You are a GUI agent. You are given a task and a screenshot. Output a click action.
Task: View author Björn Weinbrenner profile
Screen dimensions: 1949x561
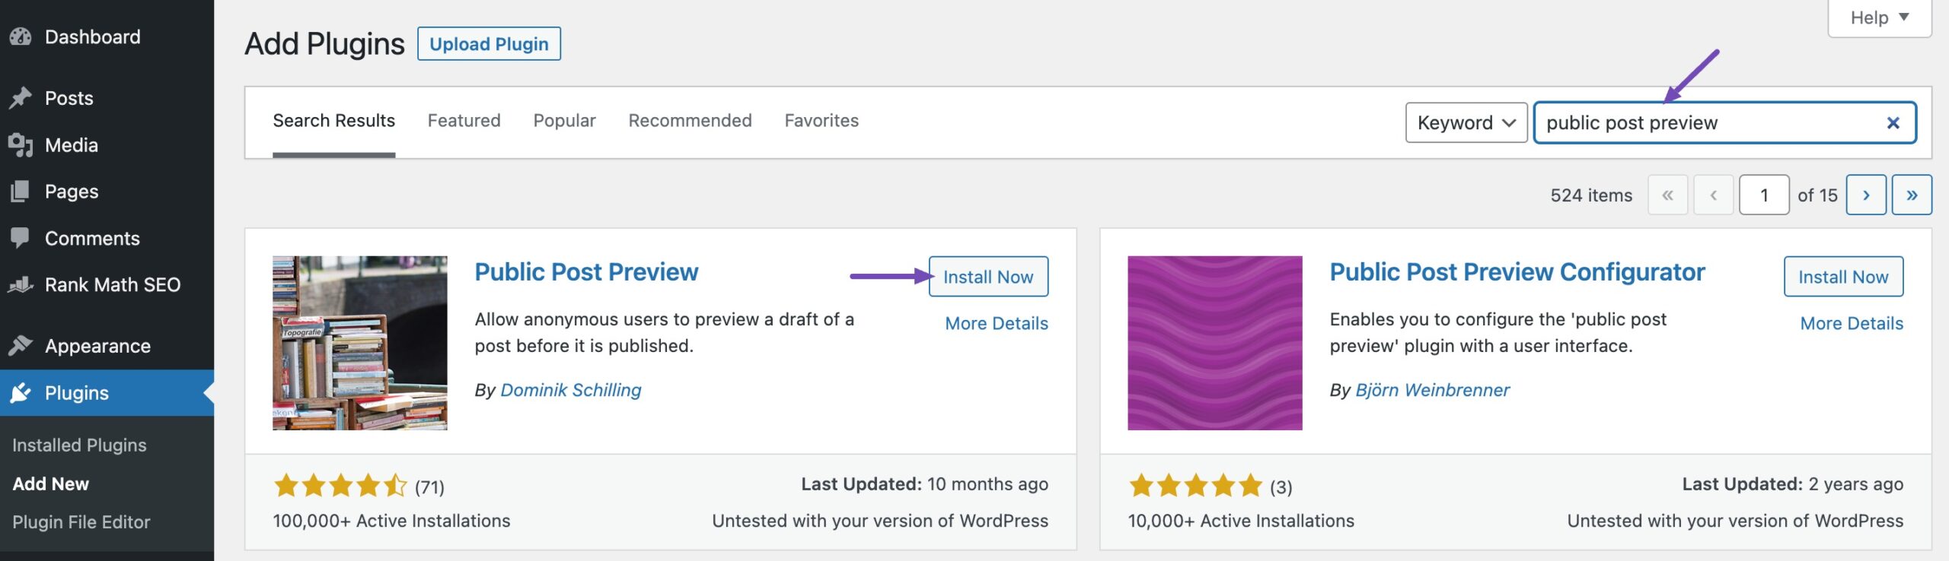tap(1433, 390)
